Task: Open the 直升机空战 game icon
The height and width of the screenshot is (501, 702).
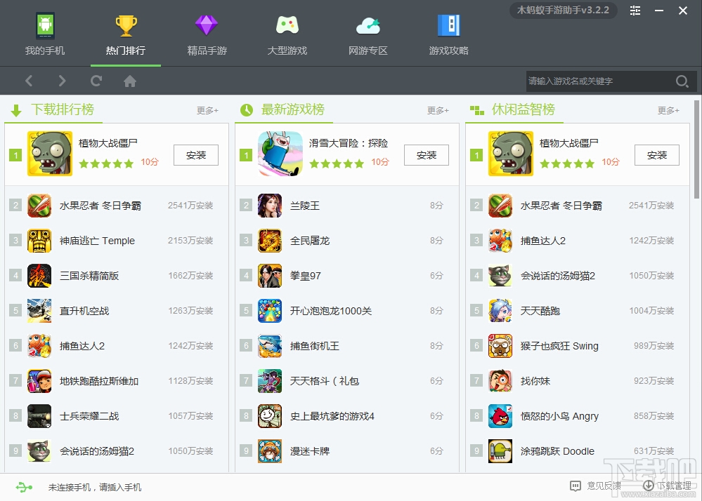Action: (39, 311)
